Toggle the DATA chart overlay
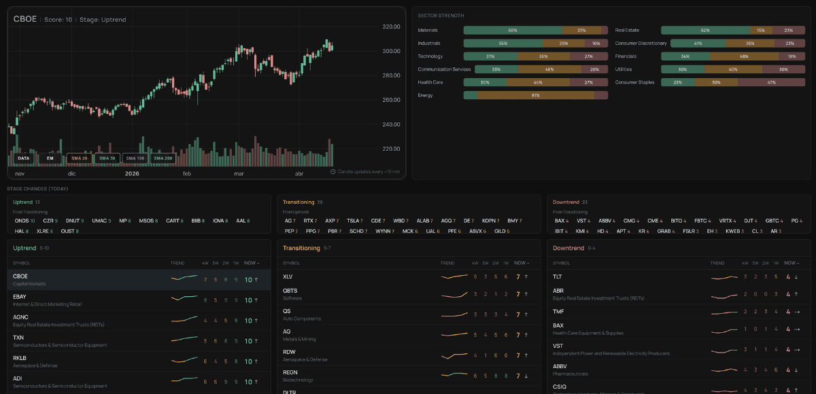Image resolution: width=816 pixels, height=394 pixels. tap(24, 158)
